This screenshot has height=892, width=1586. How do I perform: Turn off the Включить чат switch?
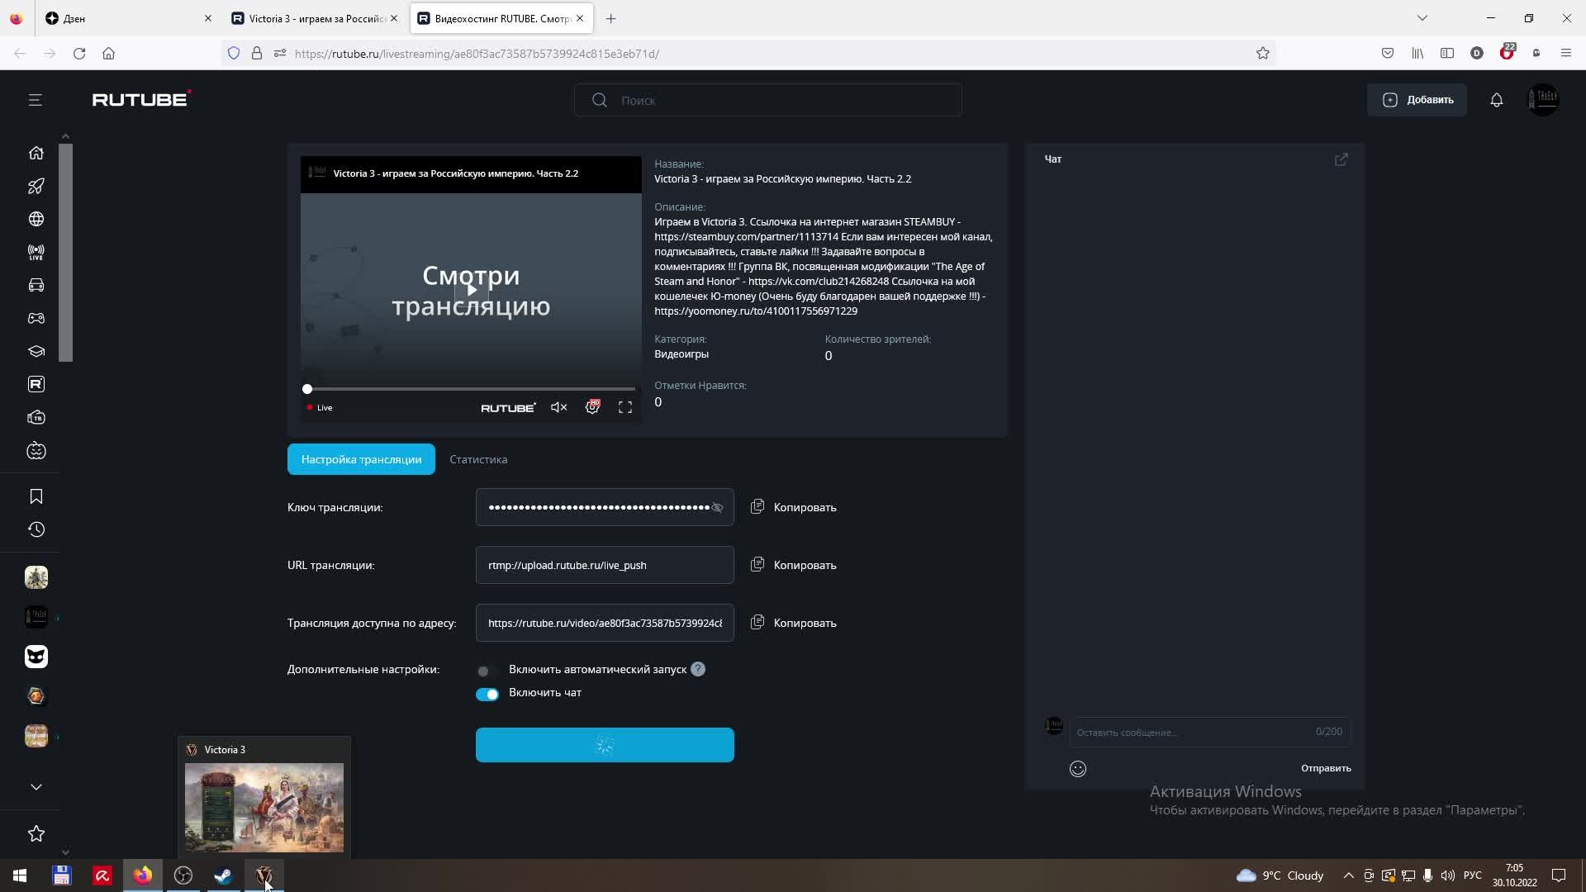(487, 694)
